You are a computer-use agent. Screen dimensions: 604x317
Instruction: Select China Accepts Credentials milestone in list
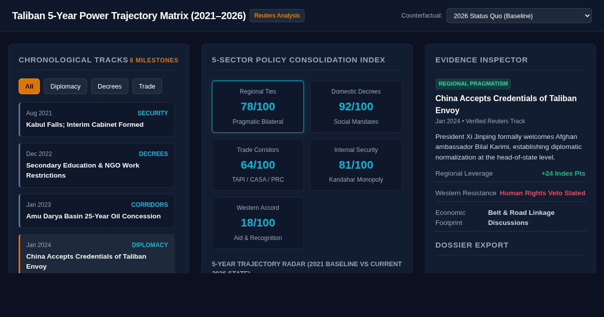click(97, 254)
